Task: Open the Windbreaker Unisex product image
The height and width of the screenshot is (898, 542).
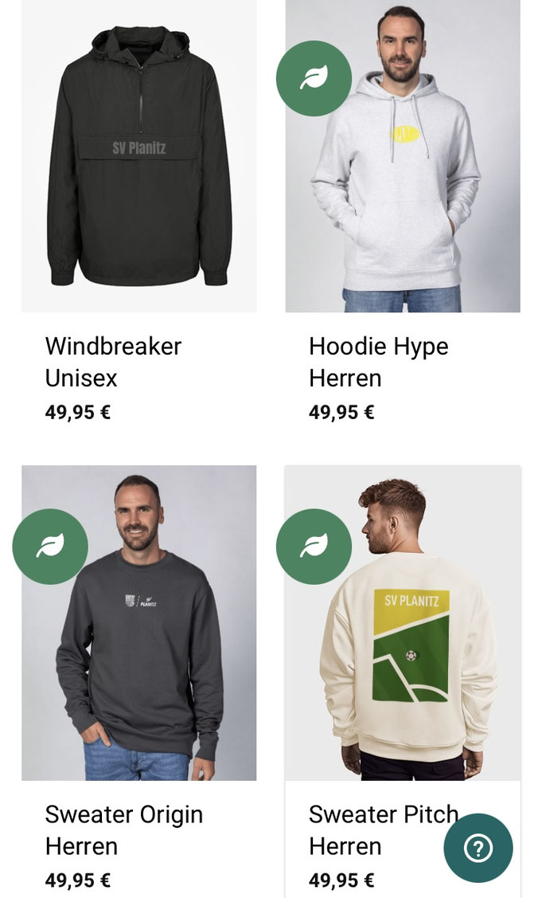Action: (139, 156)
